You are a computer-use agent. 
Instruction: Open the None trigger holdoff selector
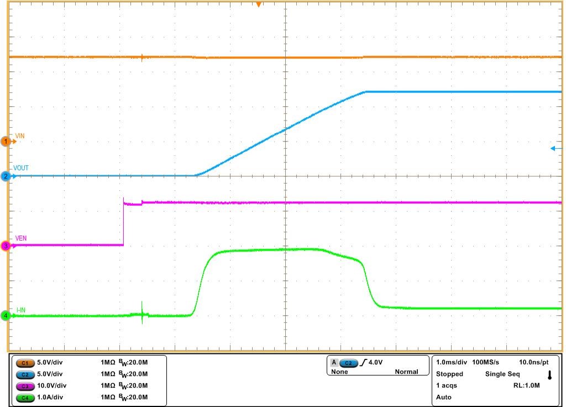[339, 372]
